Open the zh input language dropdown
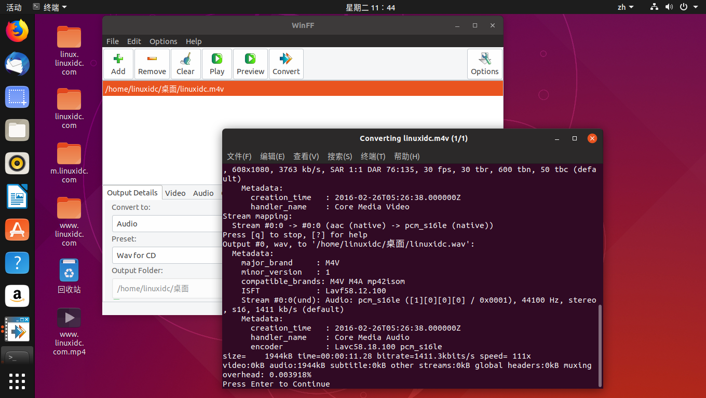 (x=626, y=7)
